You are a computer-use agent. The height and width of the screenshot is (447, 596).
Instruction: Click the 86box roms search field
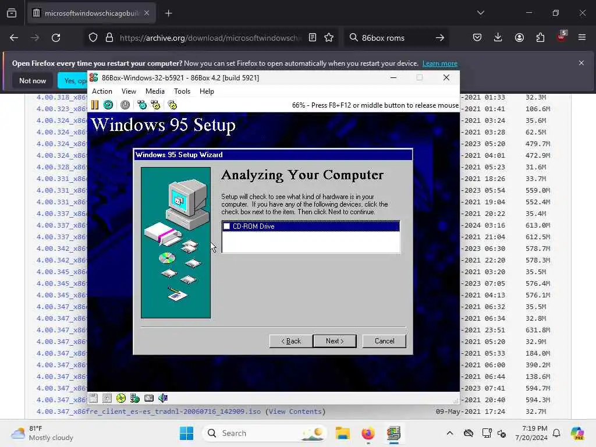click(395, 38)
